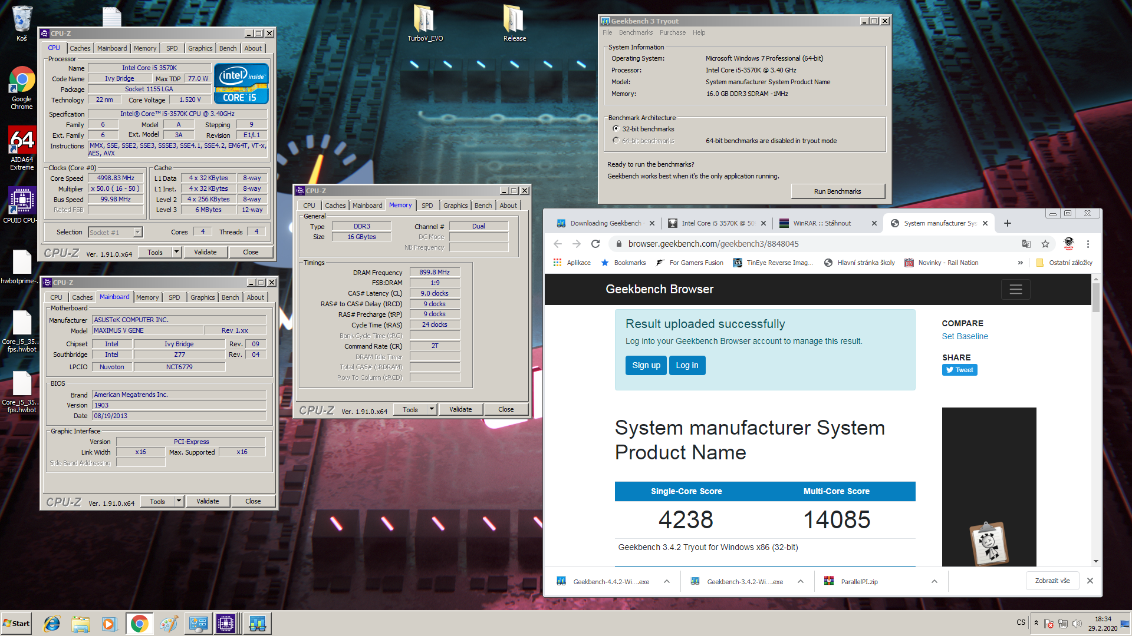Select the hwbotprime file on desktop
1132x636 pixels.
click(22, 267)
